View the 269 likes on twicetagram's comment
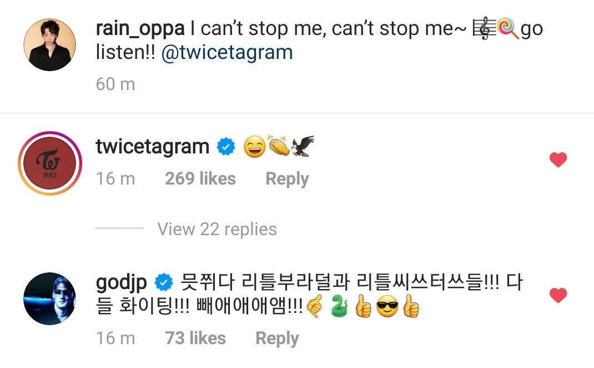 (x=200, y=178)
